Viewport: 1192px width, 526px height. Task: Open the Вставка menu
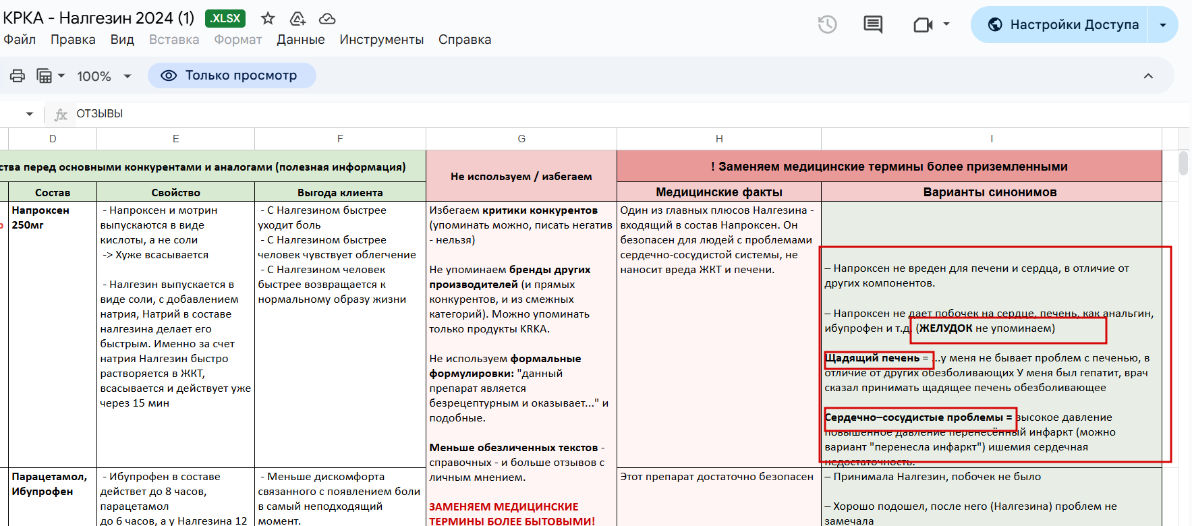coord(174,40)
